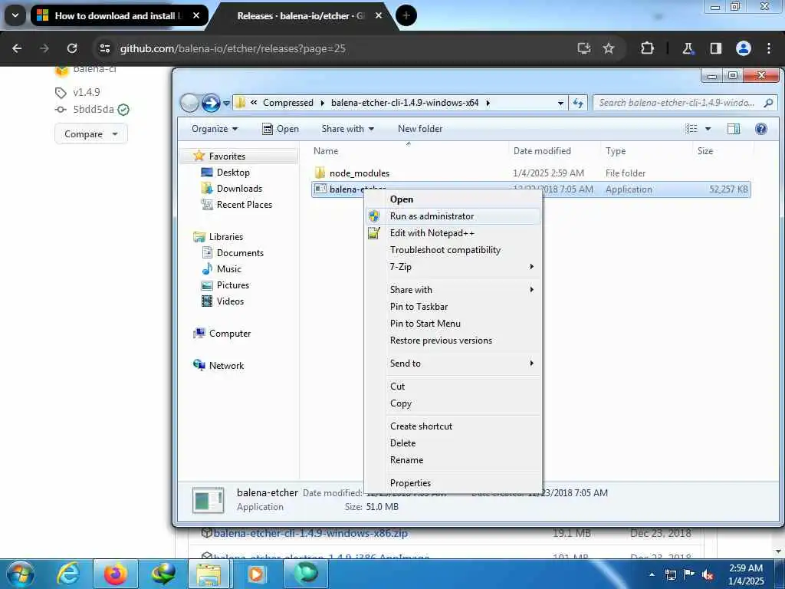This screenshot has height=589, width=785.
Task: Open Chrome extensions puzzle icon
Action: (x=647, y=48)
